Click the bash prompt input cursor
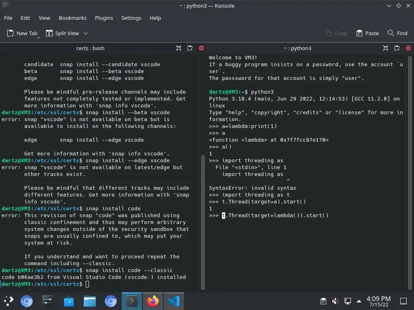 tap(87, 284)
